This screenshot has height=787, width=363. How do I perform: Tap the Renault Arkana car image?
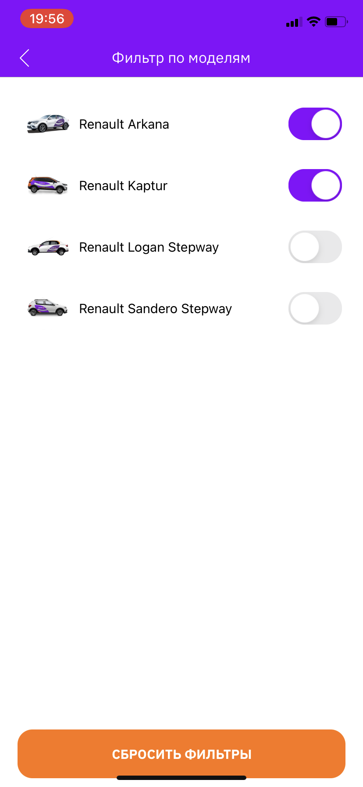[48, 124]
